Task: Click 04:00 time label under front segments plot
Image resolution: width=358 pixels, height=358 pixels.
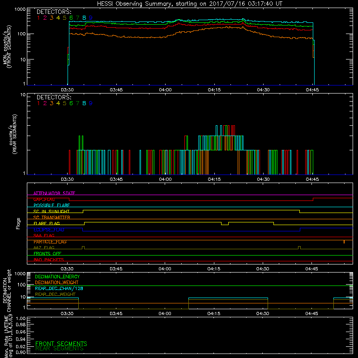Action: click(x=165, y=90)
